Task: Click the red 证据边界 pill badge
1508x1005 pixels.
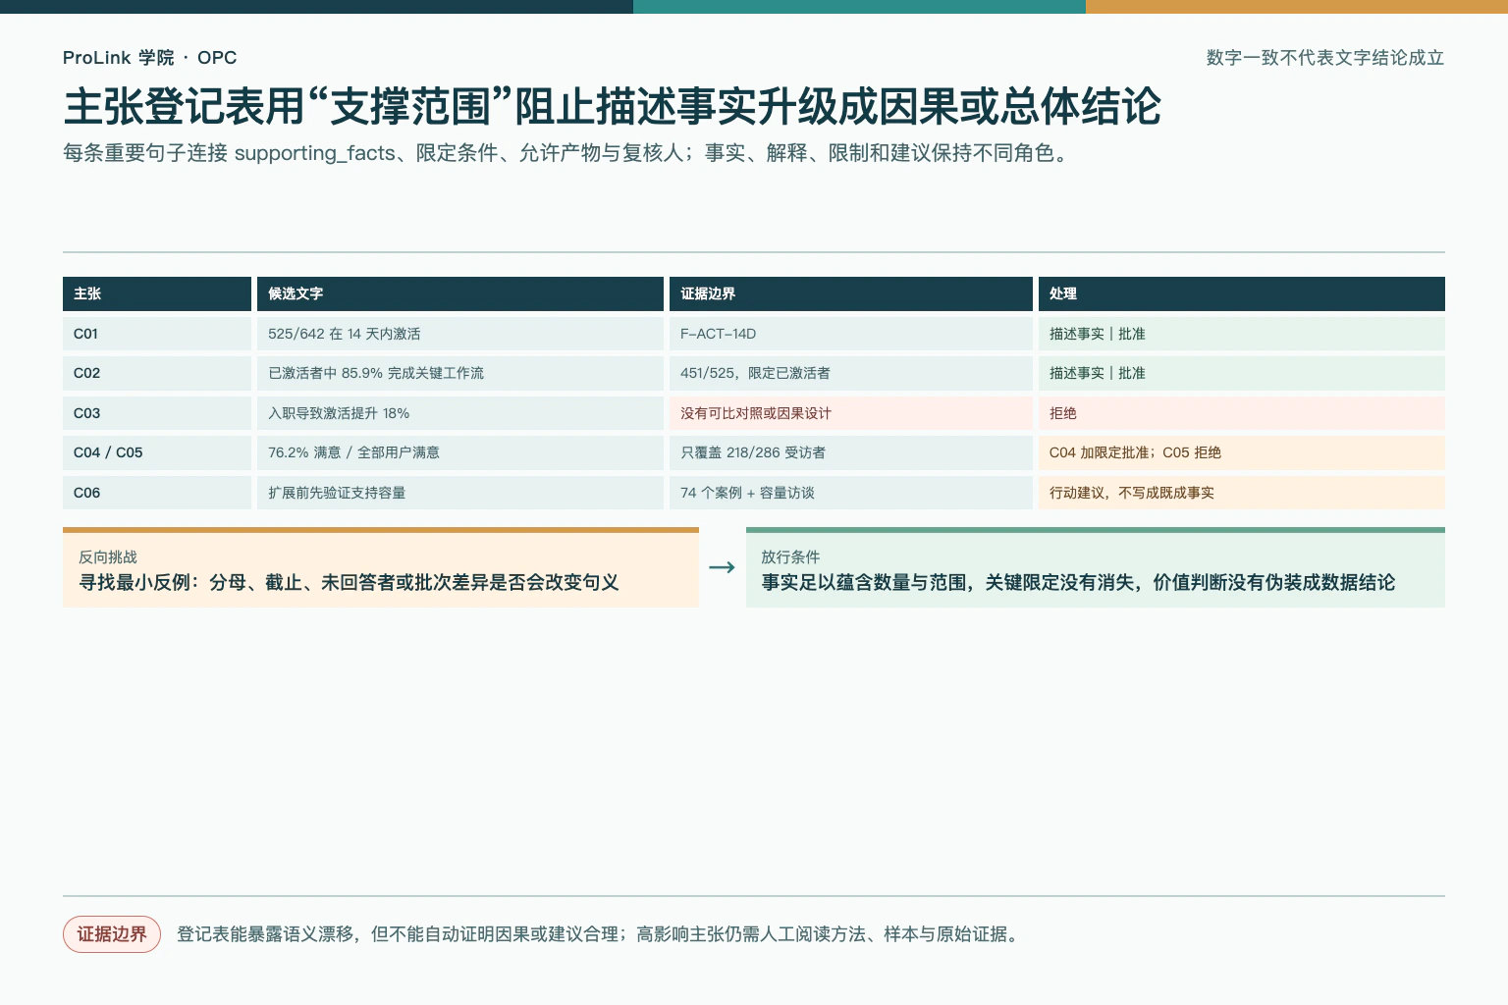Action: click(112, 934)
